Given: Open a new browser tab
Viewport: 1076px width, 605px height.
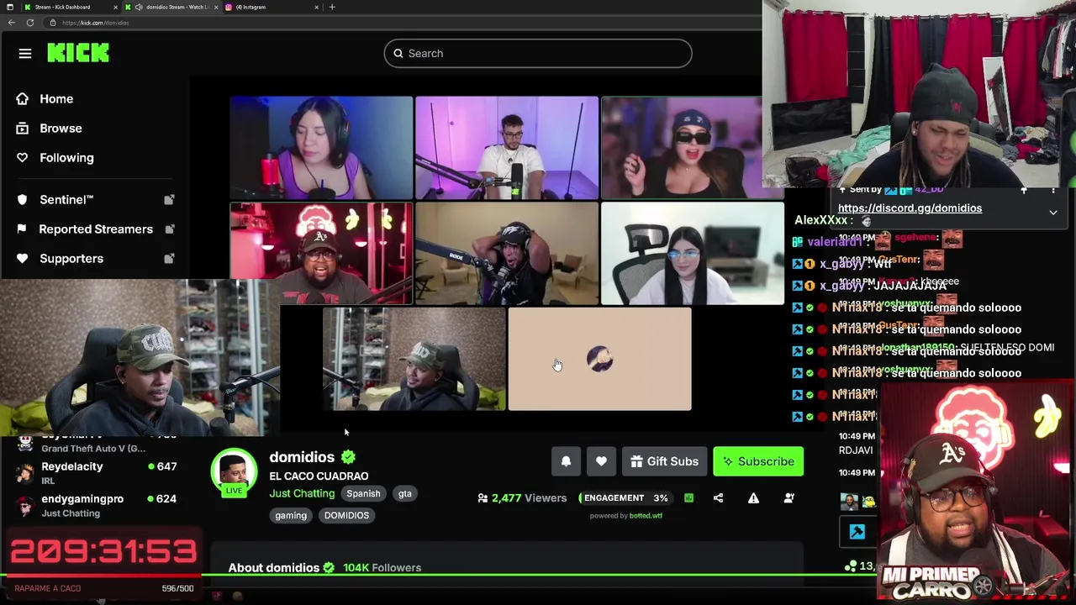Looking at the screenshot, I should [332, 7].
